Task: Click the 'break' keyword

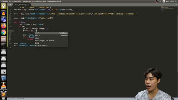Action: pos(30,39)
